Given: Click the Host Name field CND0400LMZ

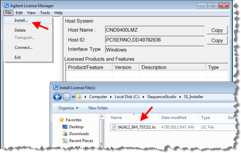Looking at the screenshot, I should coord(155,30).
